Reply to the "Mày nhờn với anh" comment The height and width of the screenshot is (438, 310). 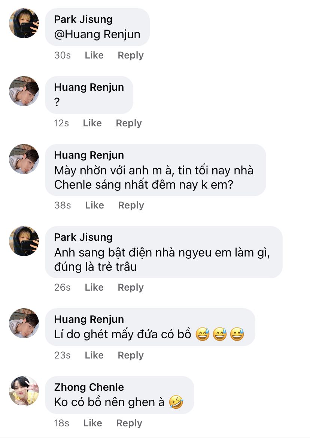(x=131, y=205)
